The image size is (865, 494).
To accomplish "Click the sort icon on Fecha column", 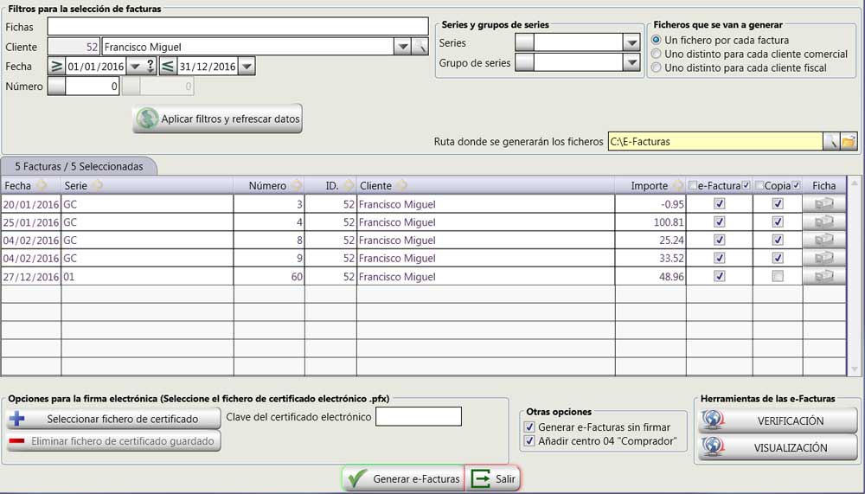I will [42, 185].
